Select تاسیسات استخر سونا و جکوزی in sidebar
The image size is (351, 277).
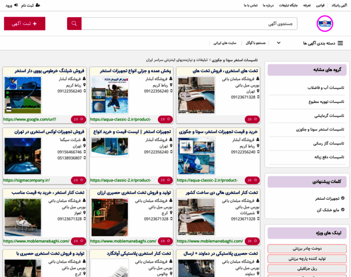pyautogui.click(x=320, y=130)
